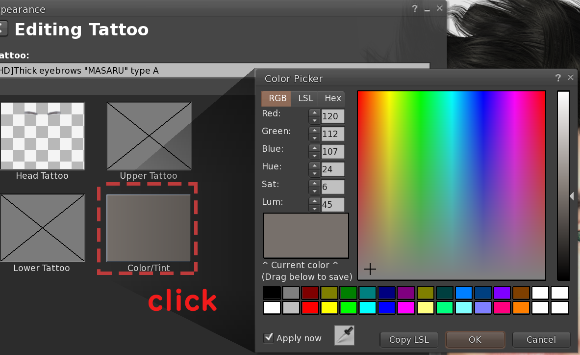Cancel the color selection
This screenshot has height=355, width=580.
541,339
